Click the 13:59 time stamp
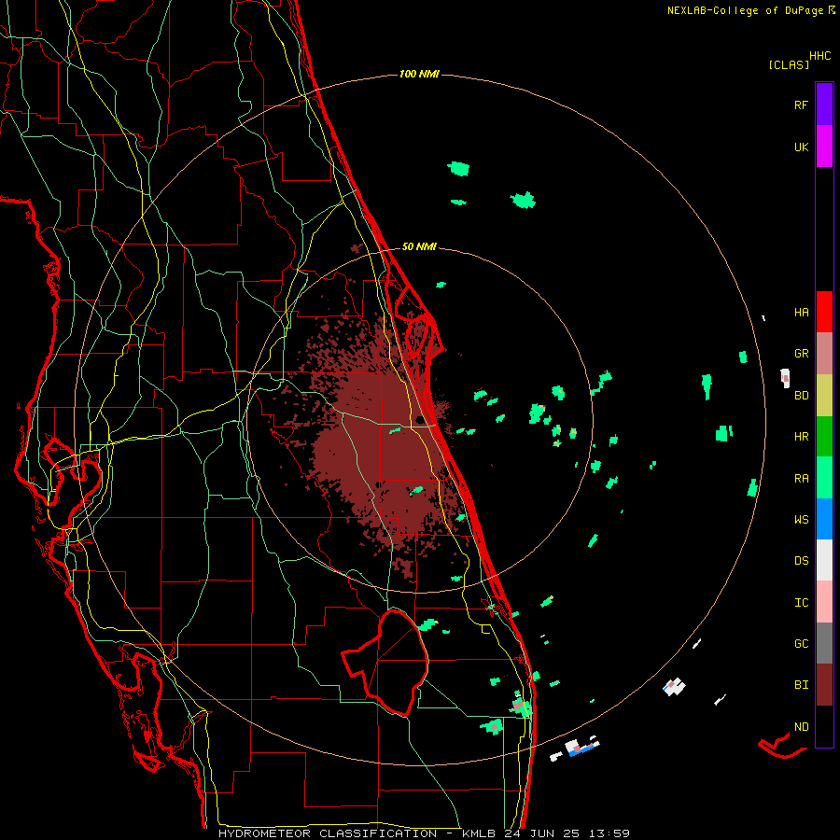 coord(609,833)
